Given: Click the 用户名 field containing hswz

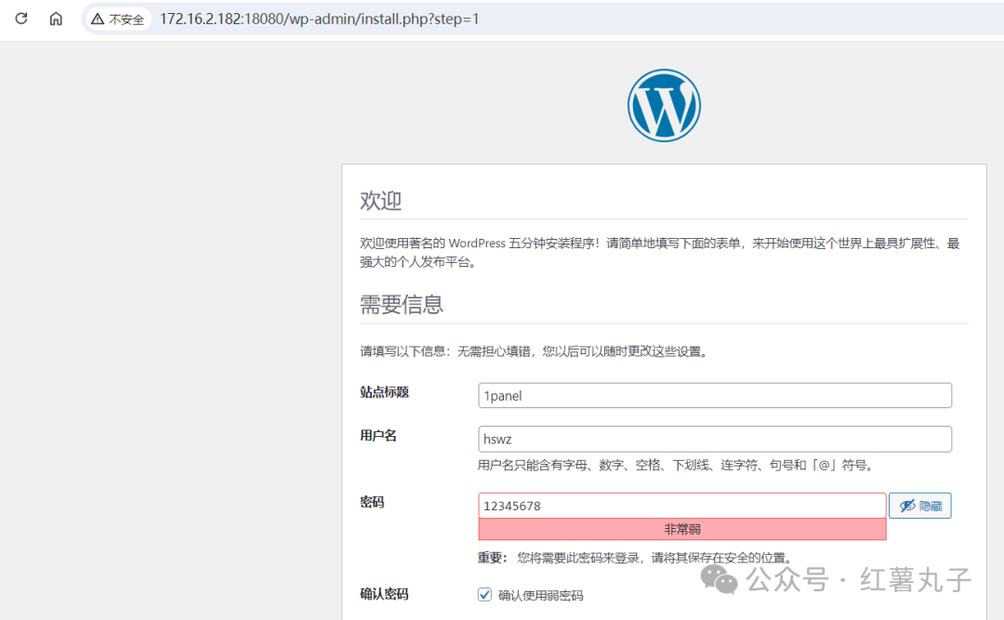Looking at the screenshot, I should coord(714,439).
